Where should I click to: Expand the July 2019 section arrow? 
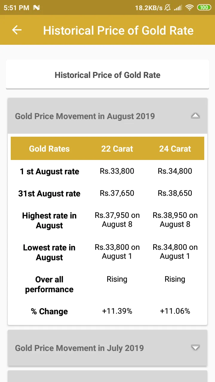click(195, 348)
